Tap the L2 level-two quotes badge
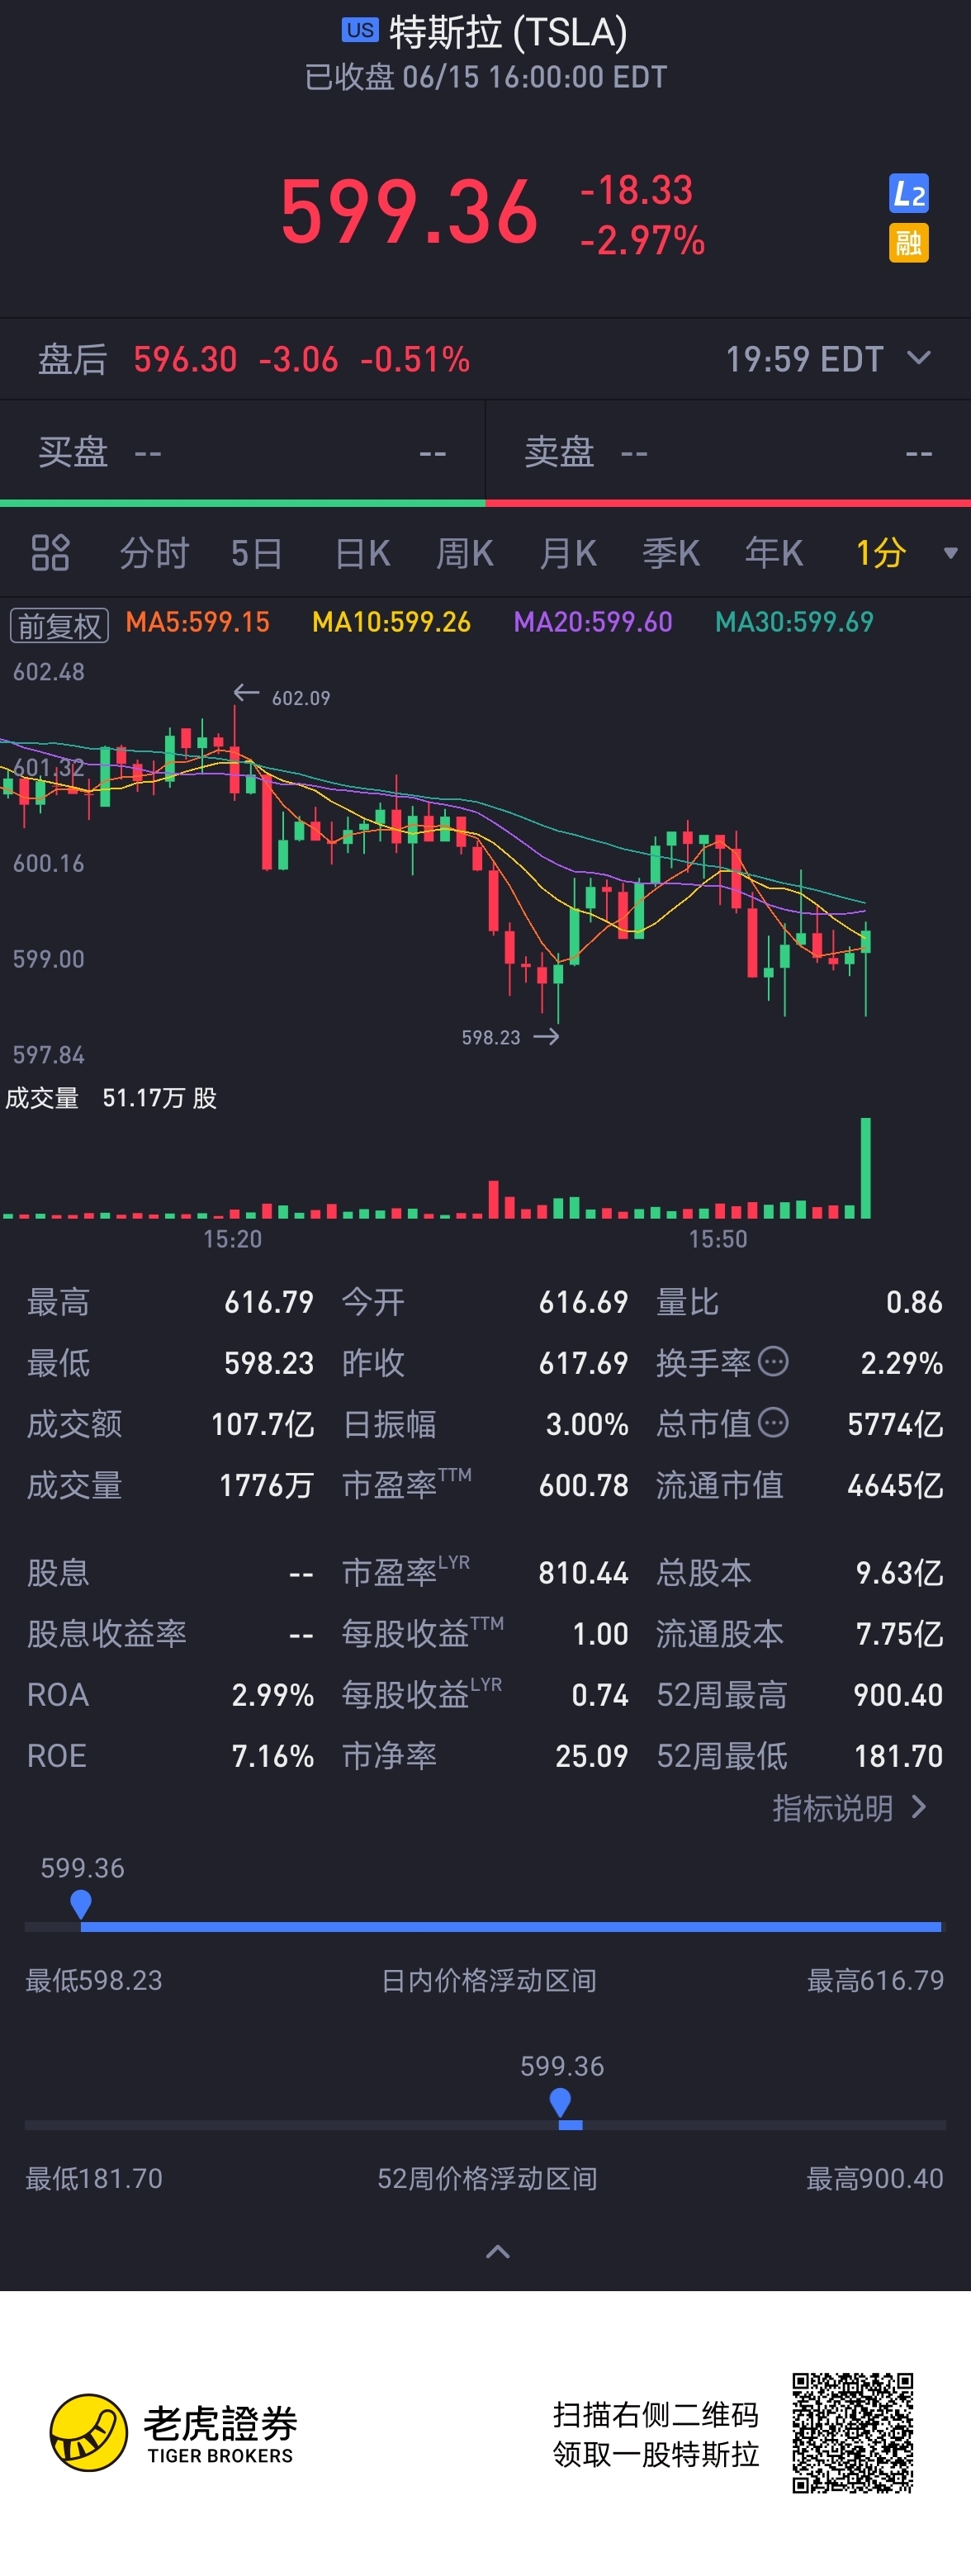Image resolution: width=971 pixels, height=2576 pixels. pos(908,193)
